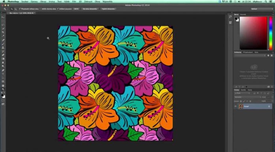
Task: Select the Pen tool
Action: click(3, 70)
